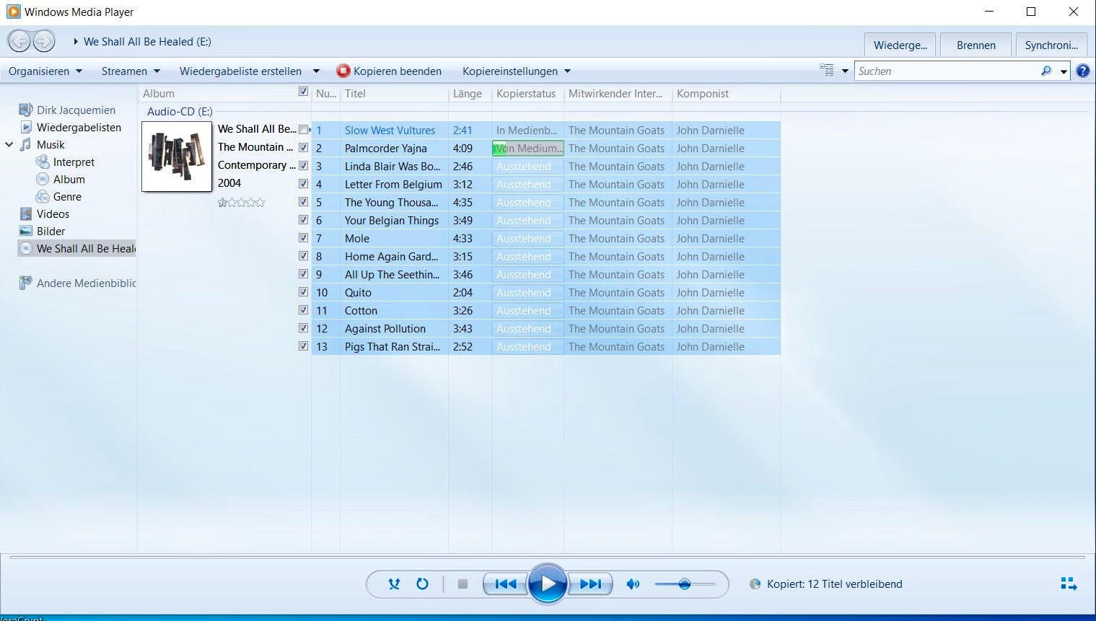Open the breadcrumb arrow before We Shall All Be Healed
This screenshot has height=621, width=1096.
(76, 42)
